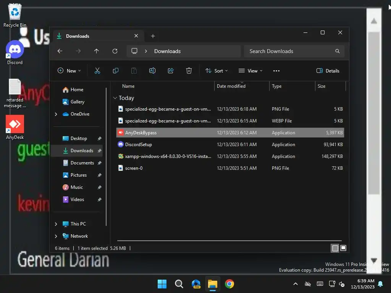Image resolution: width=391 pixels, height=293 pixels.
Task: Select the DiscordSetup file
Action: (230, 145)
